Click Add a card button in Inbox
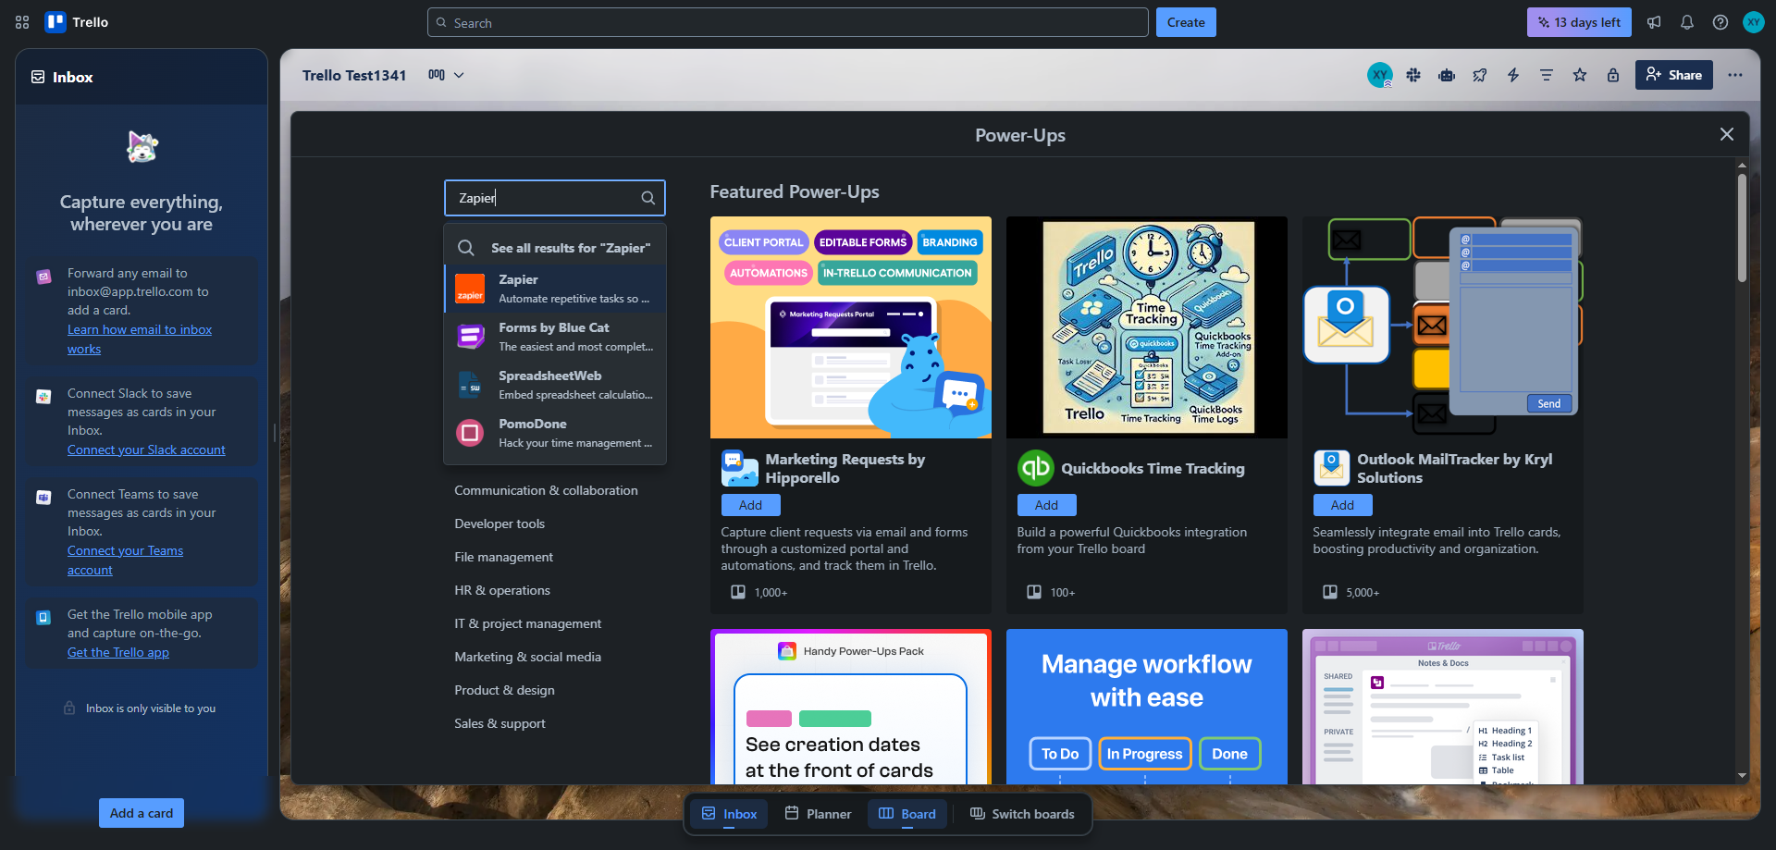 142,813
